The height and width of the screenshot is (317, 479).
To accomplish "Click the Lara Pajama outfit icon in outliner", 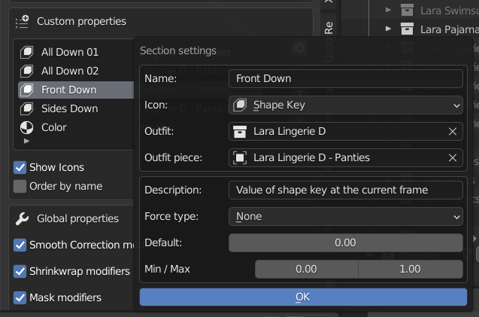I will click(408, 29).
